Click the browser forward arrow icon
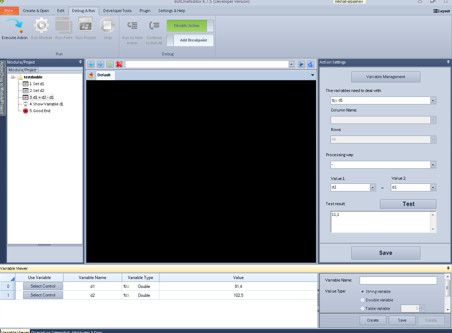The height and width of the screenshot is (333, 452). pos(100,64)
